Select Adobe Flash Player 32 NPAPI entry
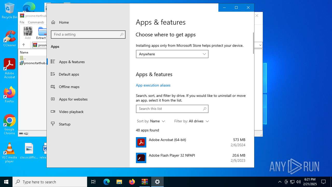The height and width of the screenshot is (187, 332). (191, 158)
